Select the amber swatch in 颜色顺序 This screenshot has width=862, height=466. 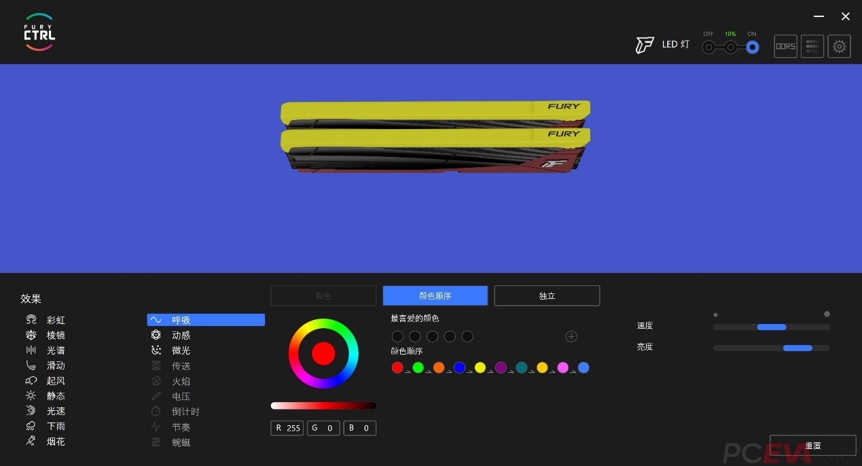pos(542,368)
